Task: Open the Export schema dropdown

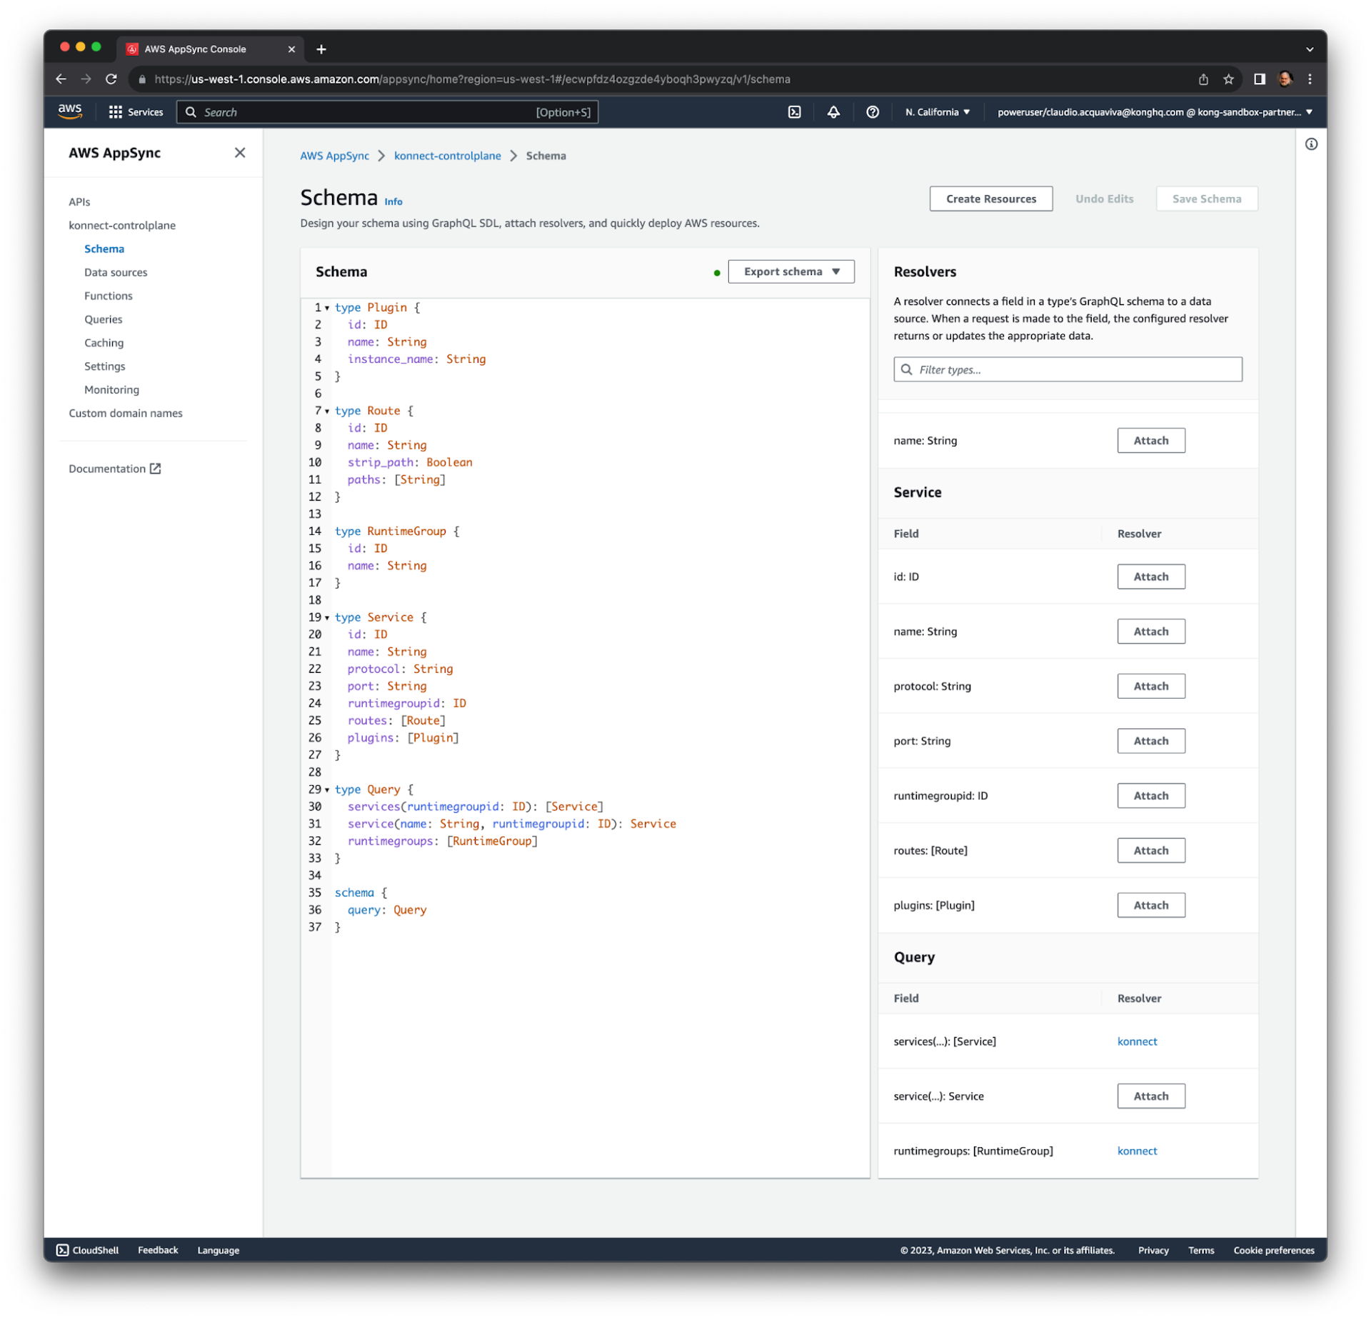Action: click(790, 271)
